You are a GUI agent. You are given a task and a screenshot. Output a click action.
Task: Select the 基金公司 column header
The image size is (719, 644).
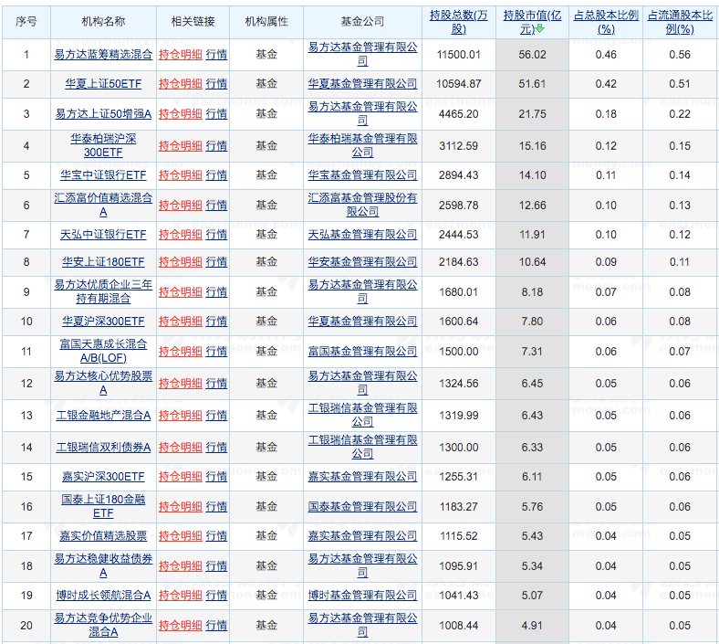362,22
